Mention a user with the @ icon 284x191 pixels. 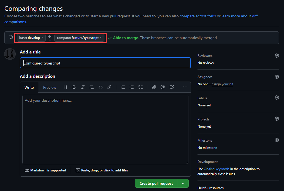(x=163, y=87)
